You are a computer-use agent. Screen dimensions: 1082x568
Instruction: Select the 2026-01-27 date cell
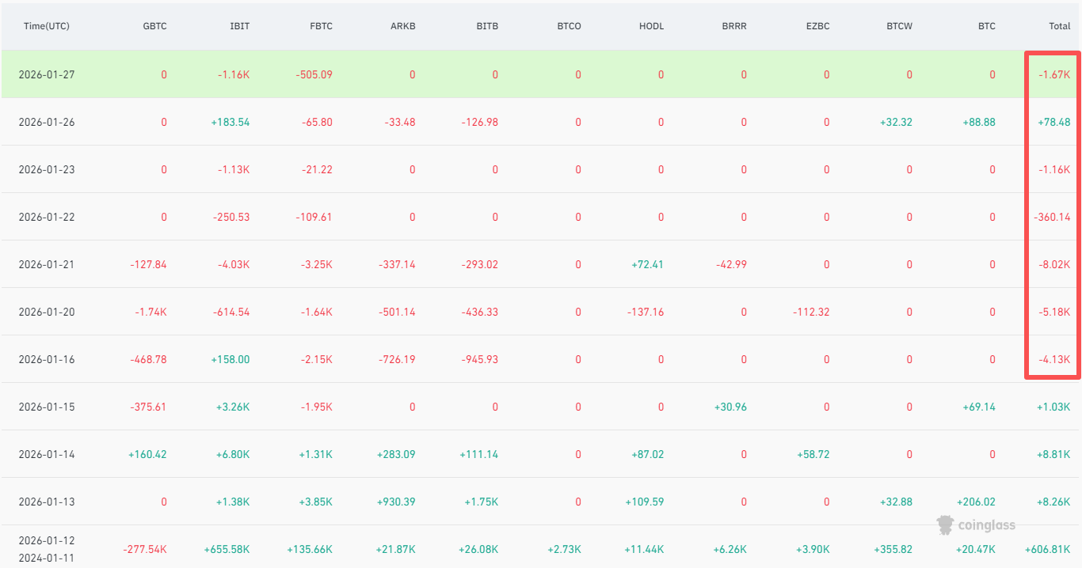click(47, 74)
